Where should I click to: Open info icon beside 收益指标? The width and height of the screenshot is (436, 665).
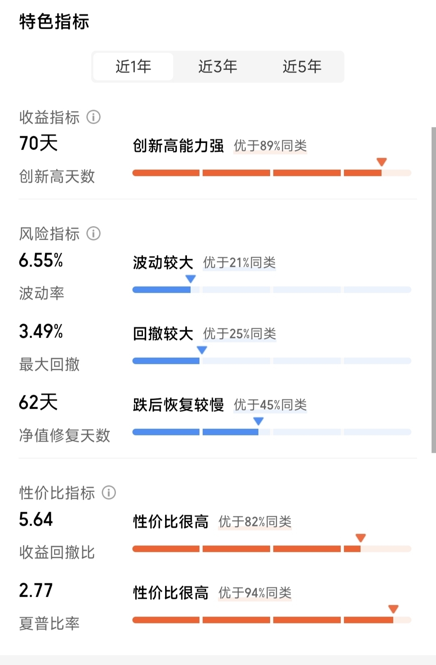(x=93, y=117)
